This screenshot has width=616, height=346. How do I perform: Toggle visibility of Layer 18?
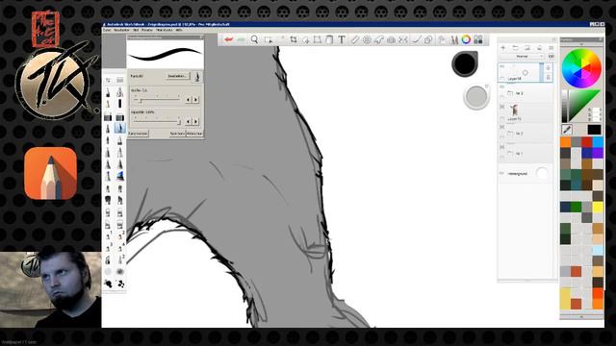tap(502, 66)
